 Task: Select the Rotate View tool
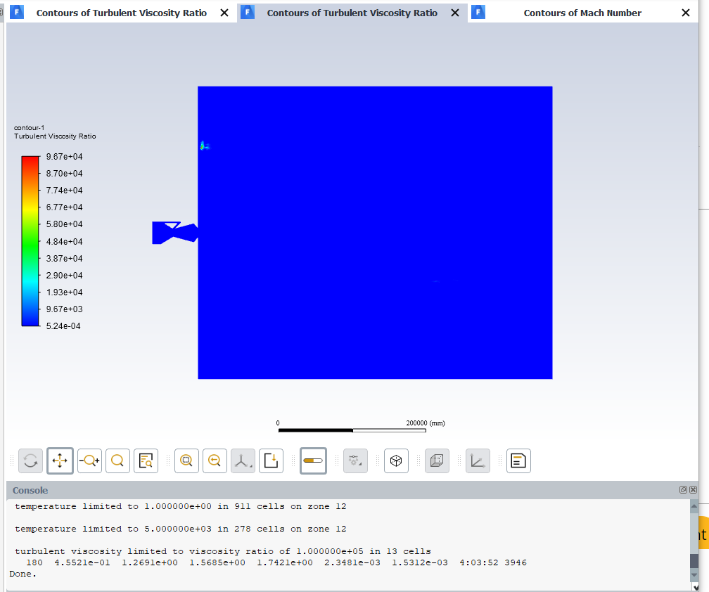(31, 461)
